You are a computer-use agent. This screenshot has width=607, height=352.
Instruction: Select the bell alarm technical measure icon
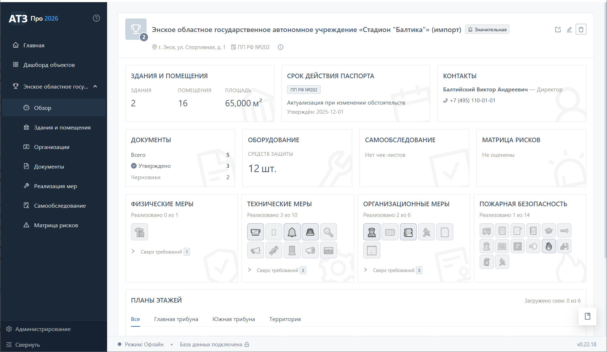point(292,232)
